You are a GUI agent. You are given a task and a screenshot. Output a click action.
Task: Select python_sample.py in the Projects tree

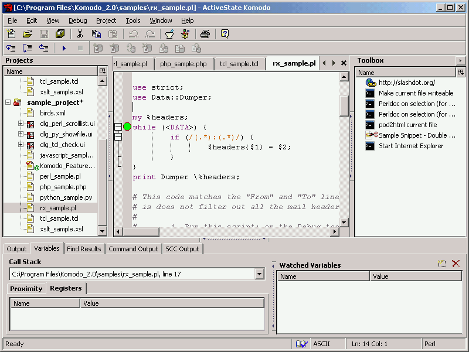point(66,197)
